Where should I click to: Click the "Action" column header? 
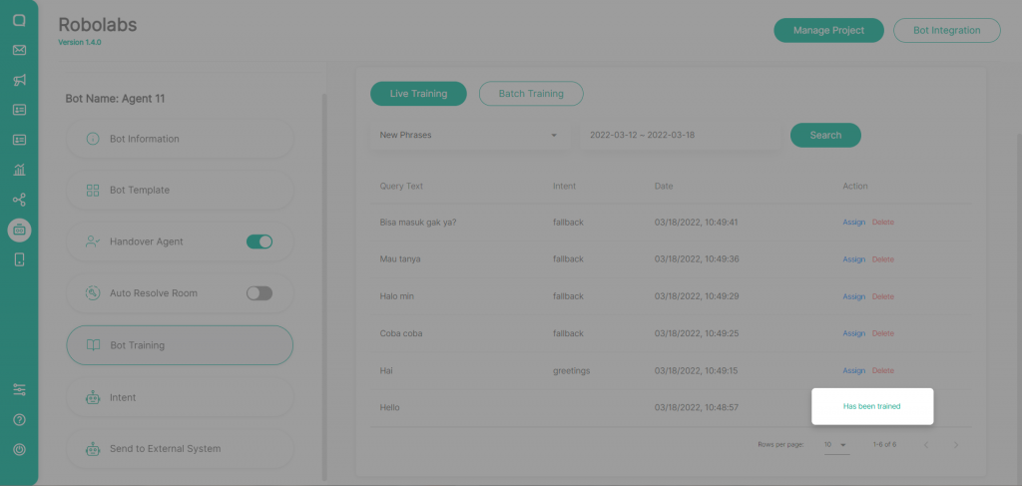(855, 187)
